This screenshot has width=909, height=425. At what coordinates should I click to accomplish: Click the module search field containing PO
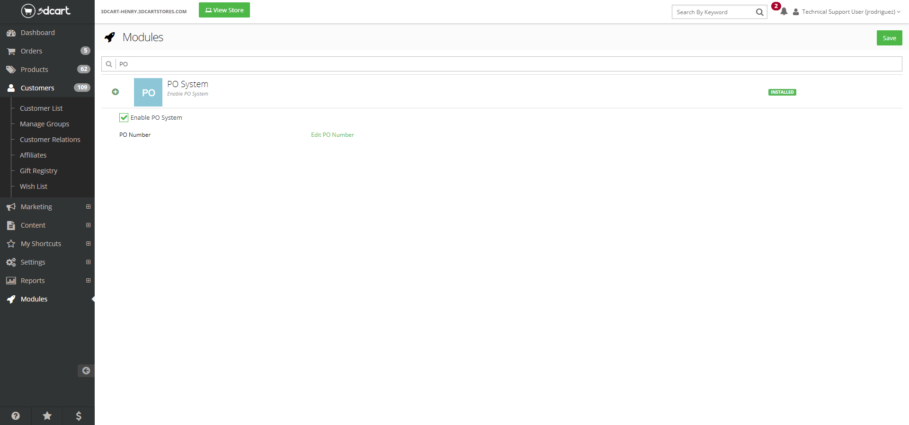pos(507,64)
